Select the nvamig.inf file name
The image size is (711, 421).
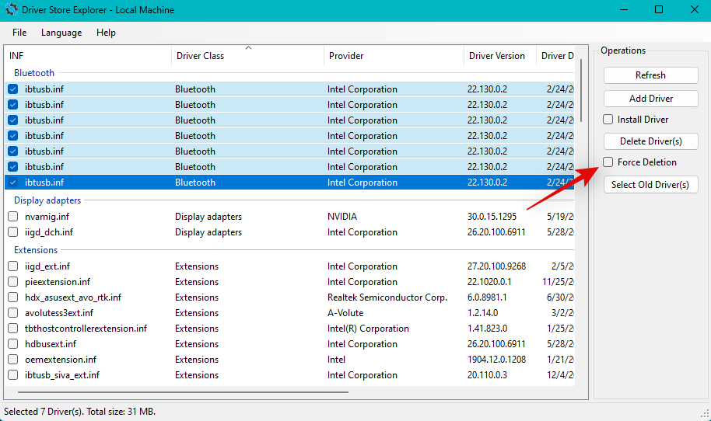[x=47, y=217]
